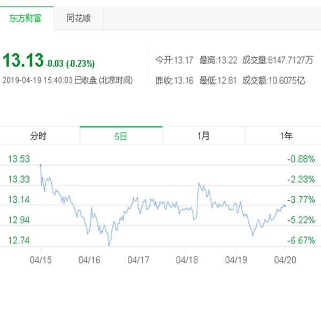Click the 04/18 date on chart axis

click(186, 259)
